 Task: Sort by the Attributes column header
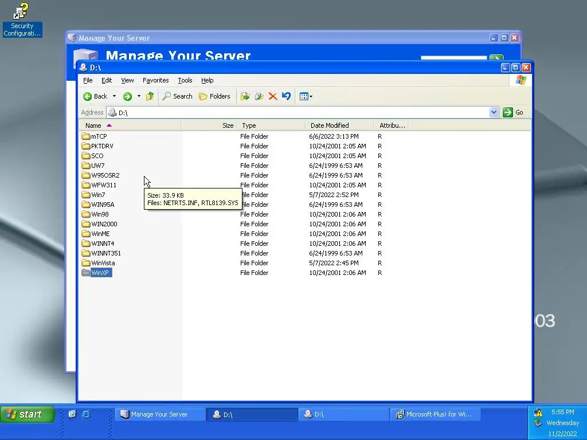[x=392, y=125]
